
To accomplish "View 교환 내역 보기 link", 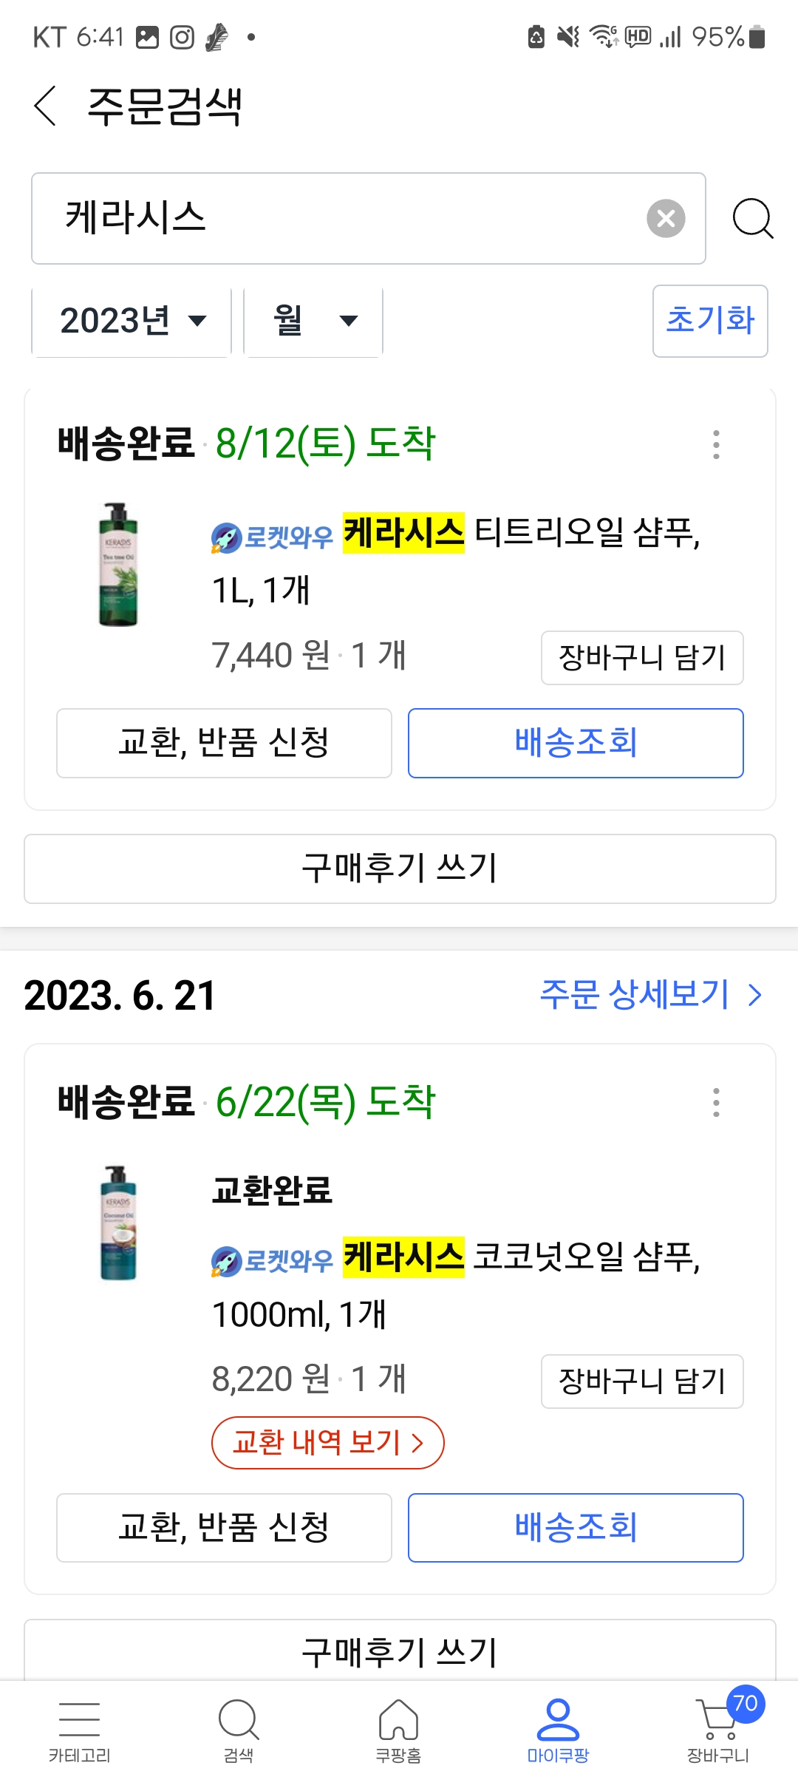I will 327,1442.
